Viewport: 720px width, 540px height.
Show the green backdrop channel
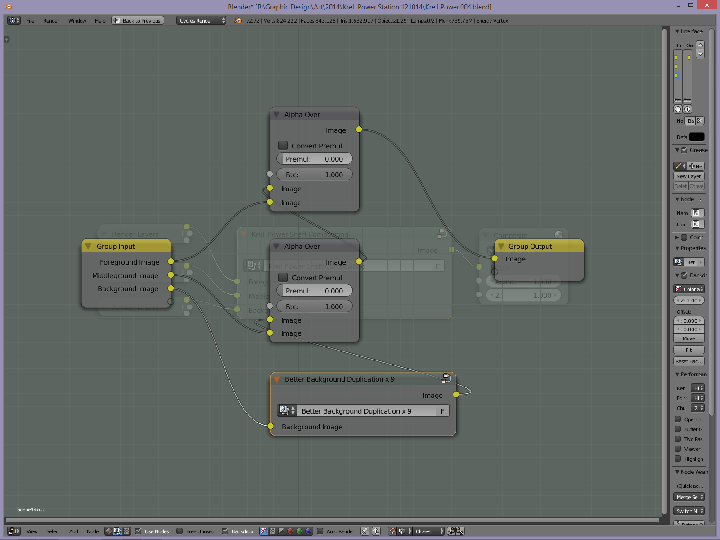point(299,531)
